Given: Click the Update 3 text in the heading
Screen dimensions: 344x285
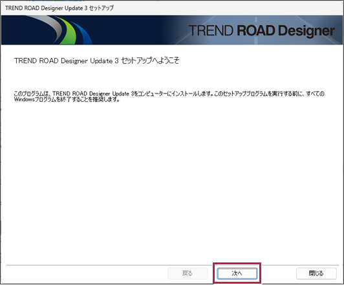Looking at the screenshot, I should point(105,61).
